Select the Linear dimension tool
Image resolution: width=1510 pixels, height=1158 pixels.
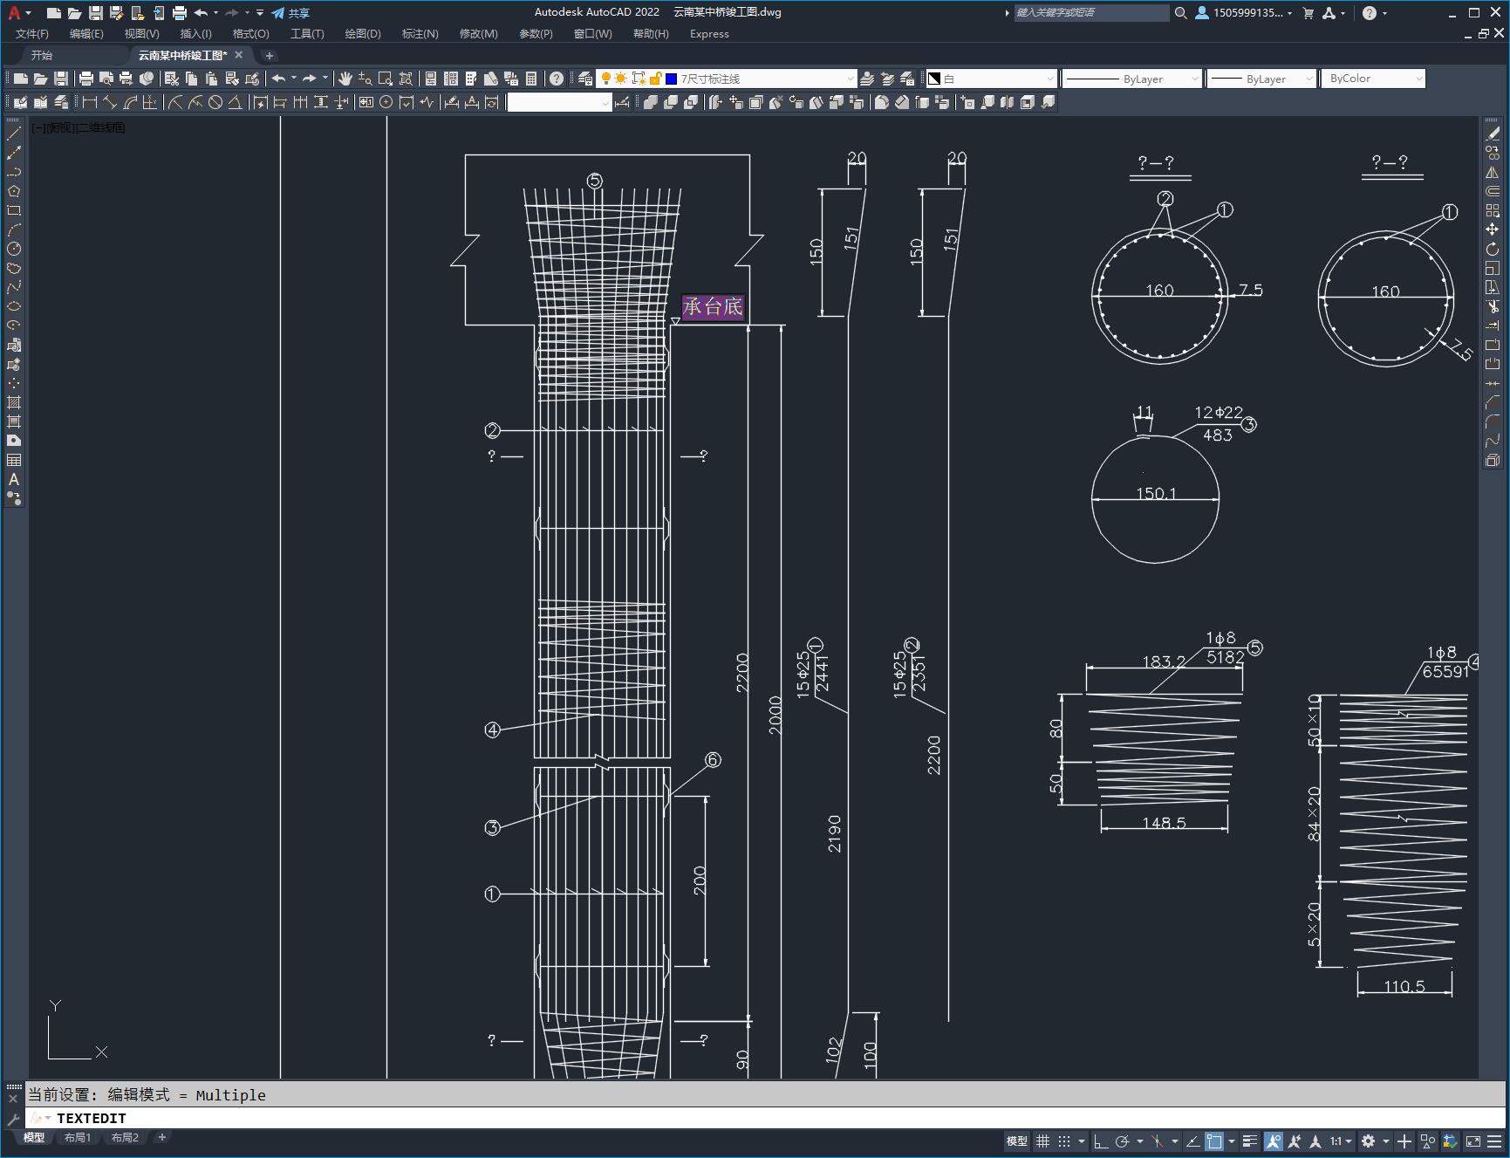tap(90, 102)
